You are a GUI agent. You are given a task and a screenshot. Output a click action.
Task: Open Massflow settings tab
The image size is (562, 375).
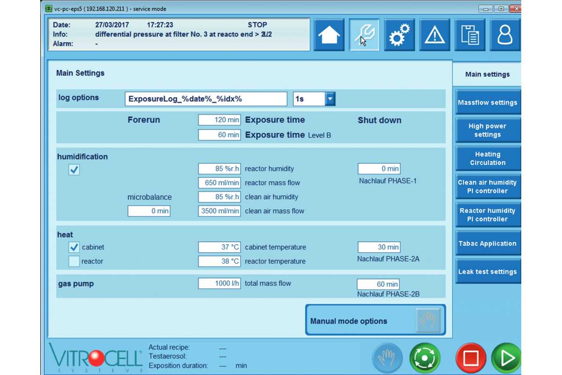(488, 103)
